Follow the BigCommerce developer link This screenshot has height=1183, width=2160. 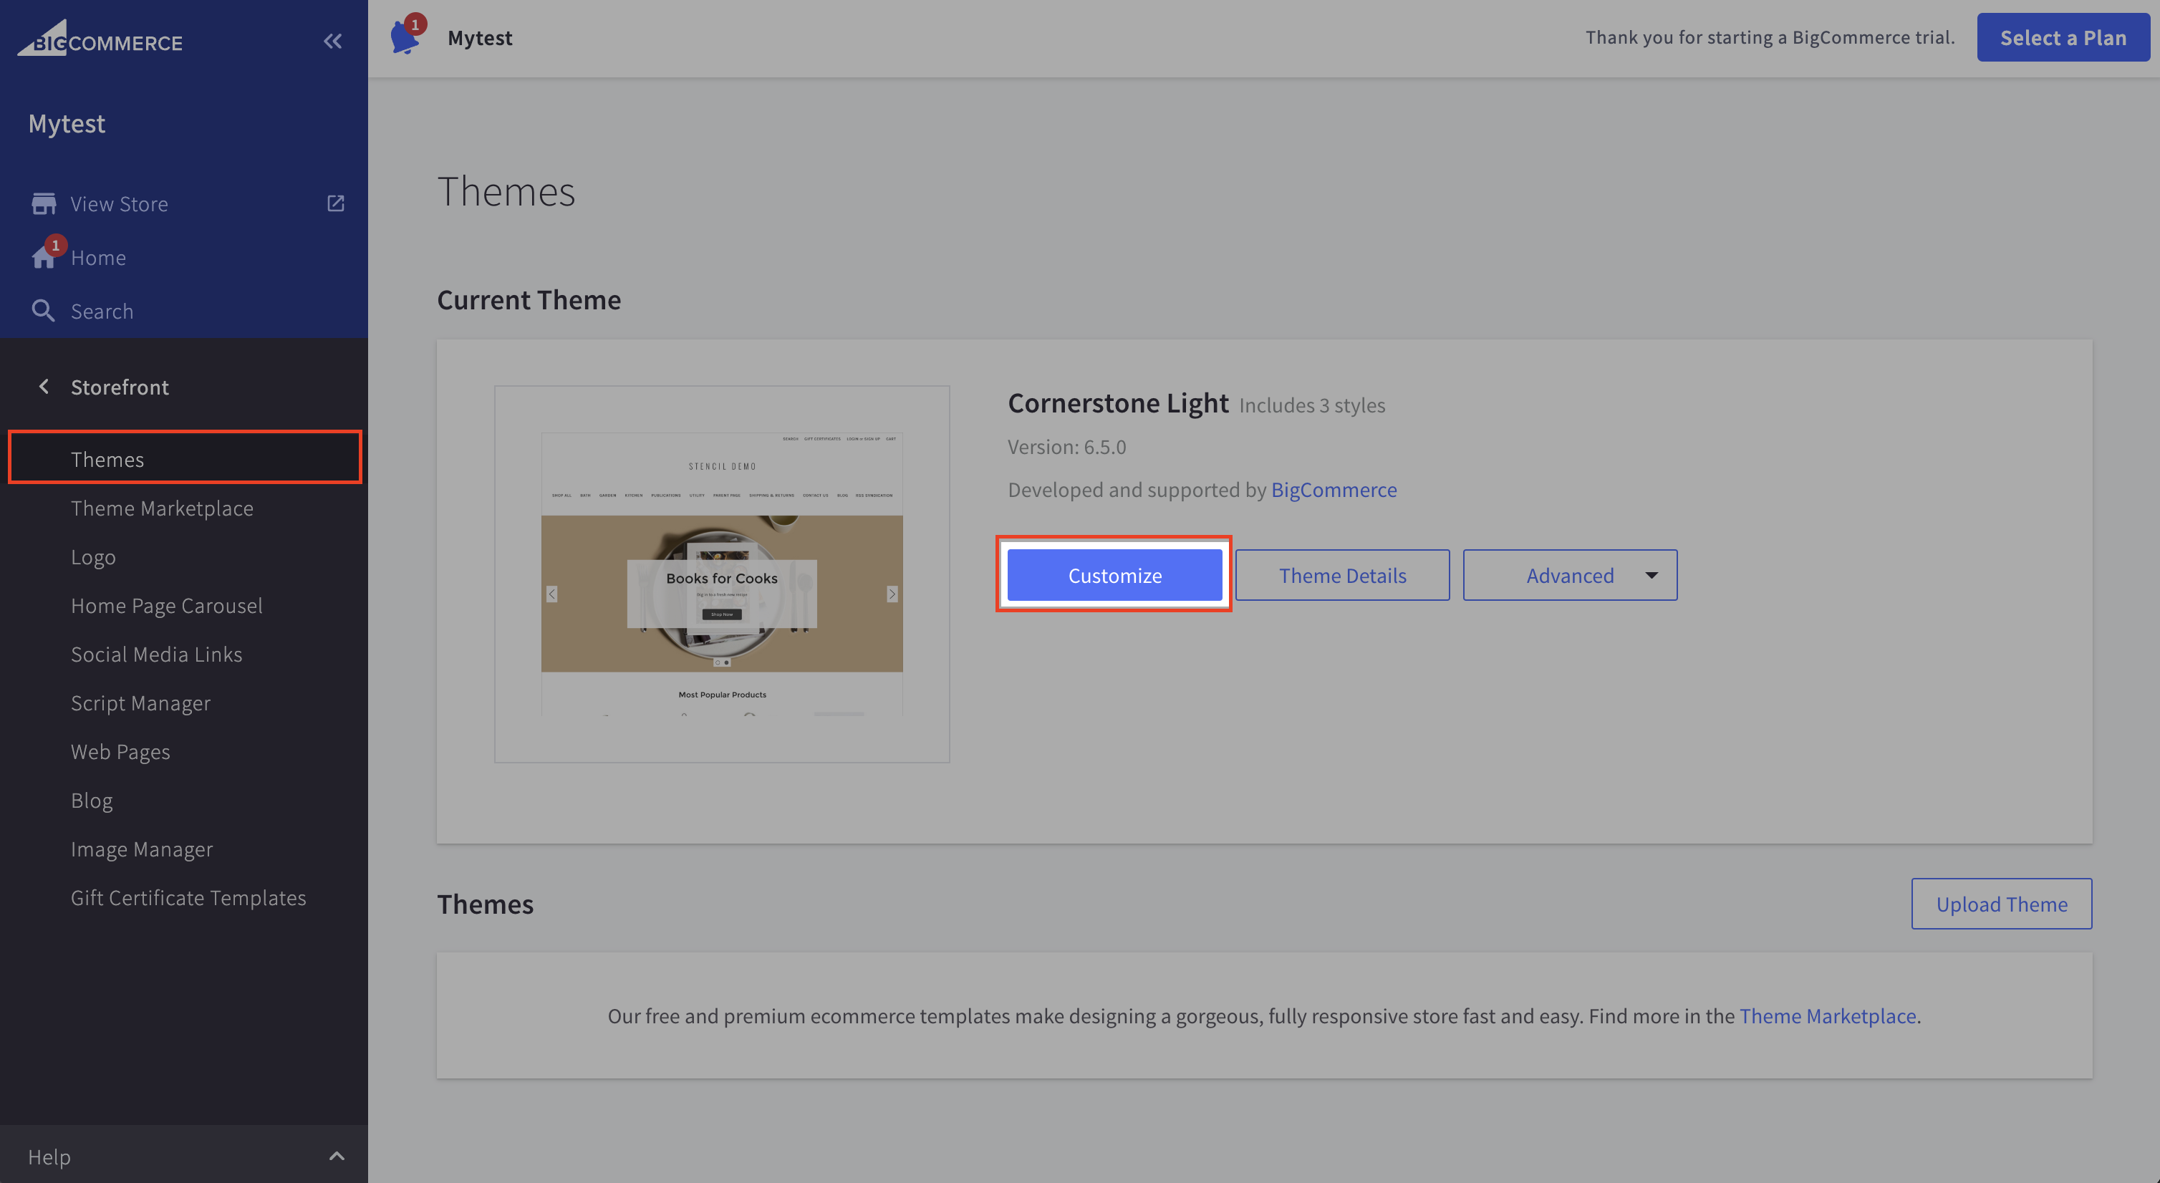[1334, 490]
